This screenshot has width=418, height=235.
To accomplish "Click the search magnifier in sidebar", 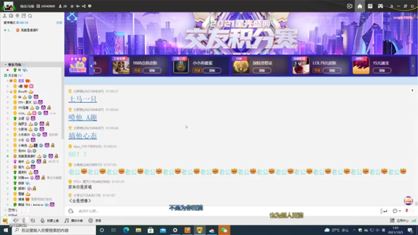I will (x=30, y=16).
